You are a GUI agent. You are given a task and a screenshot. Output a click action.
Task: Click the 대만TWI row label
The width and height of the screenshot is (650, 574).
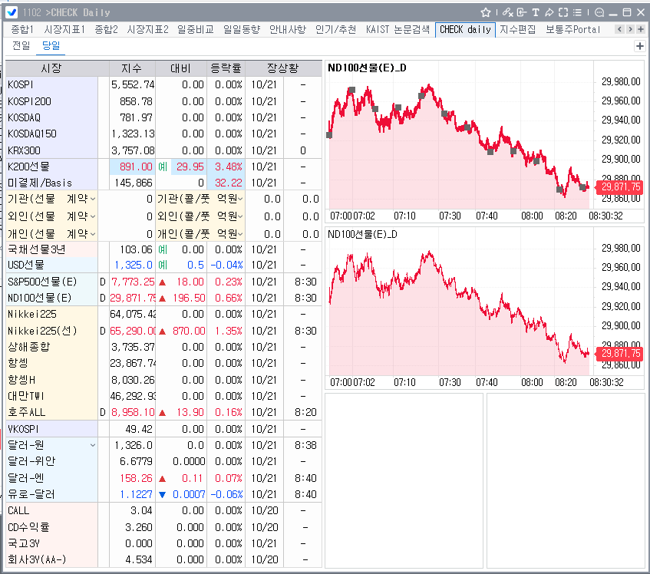tap(25, 396)
